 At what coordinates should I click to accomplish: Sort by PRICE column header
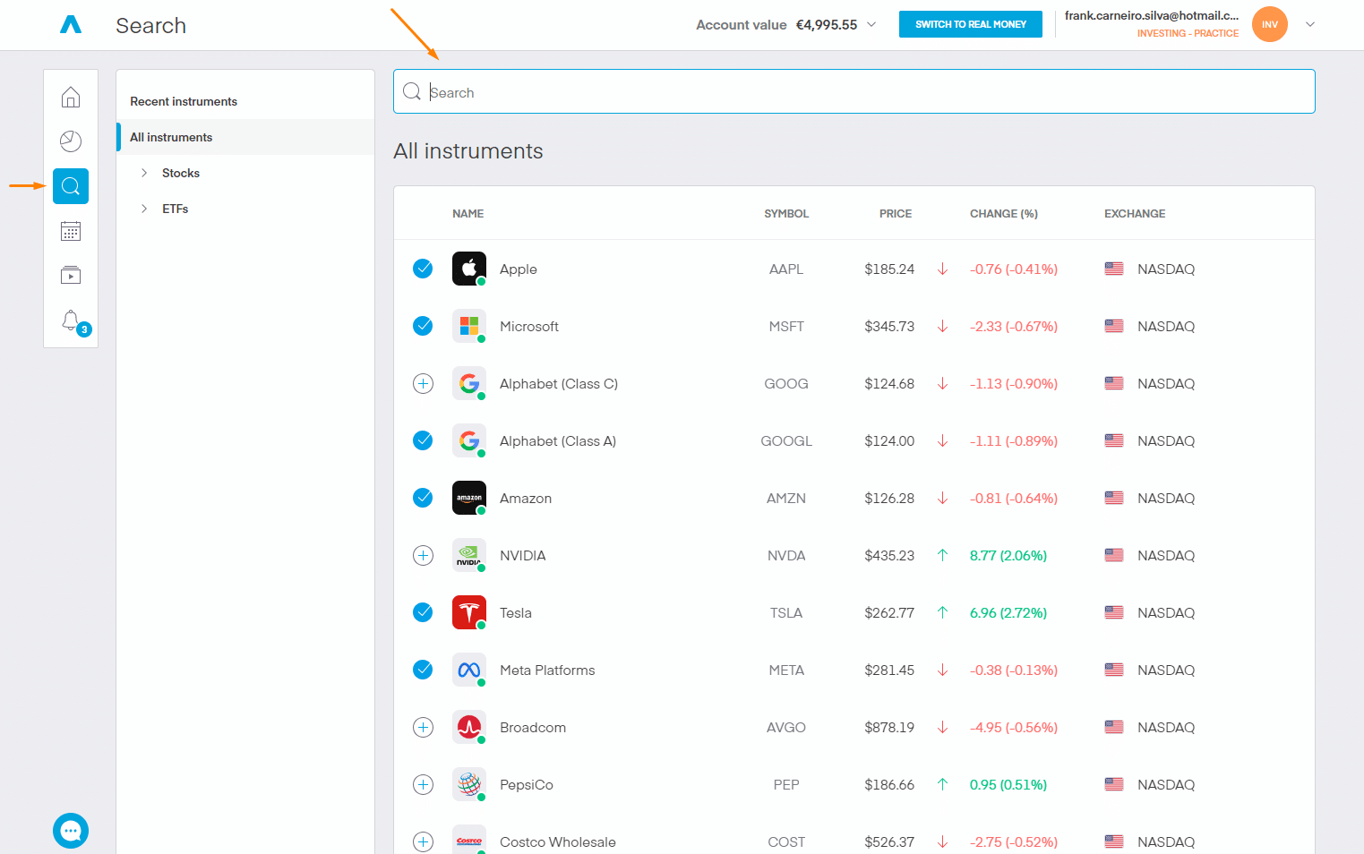[896, 214]
